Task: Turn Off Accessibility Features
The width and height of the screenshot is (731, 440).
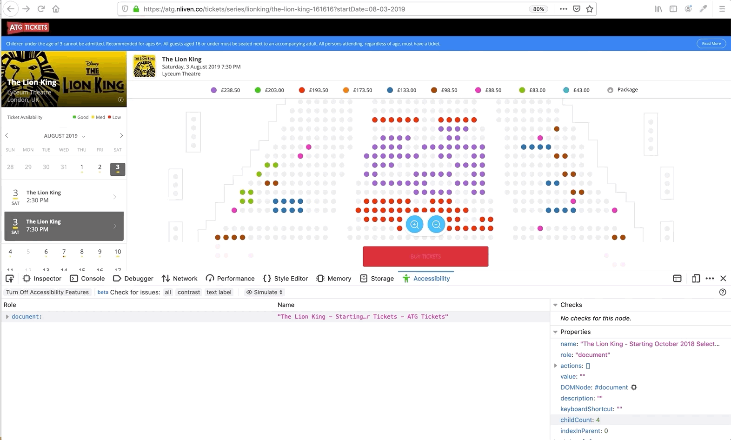Action: 47,292
